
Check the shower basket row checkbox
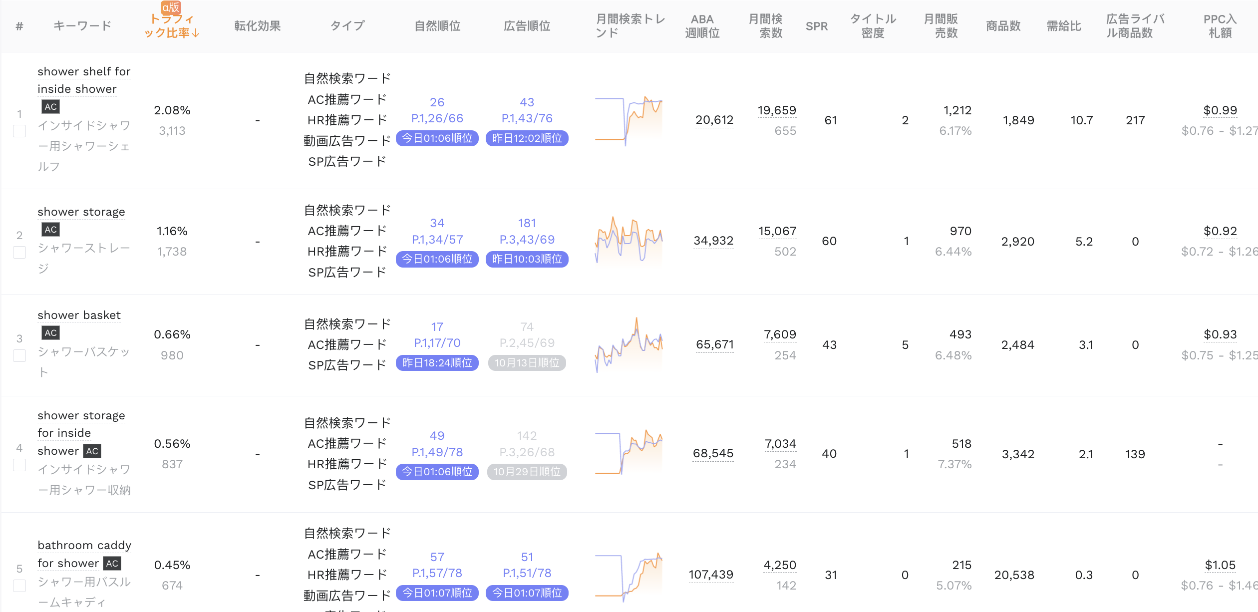coord(19,355)
